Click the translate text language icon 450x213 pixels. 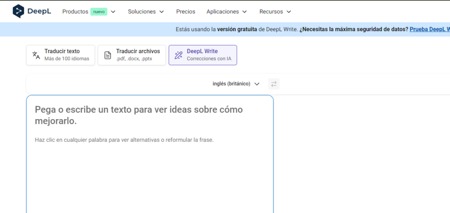click(36, 55)
